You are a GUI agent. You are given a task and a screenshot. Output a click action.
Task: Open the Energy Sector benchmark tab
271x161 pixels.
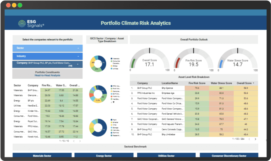104,155
